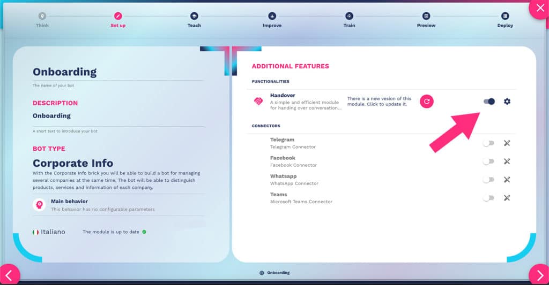Screen dimensions: 549x285
Task: Click the Italiano language label
Action: [53, 232]
